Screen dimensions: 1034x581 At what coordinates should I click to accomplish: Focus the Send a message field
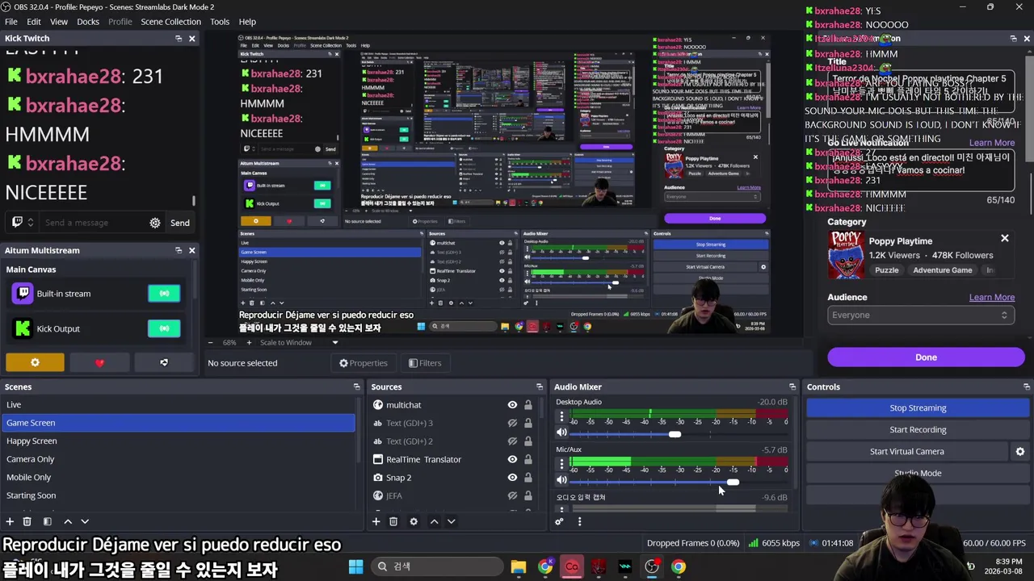93,223
